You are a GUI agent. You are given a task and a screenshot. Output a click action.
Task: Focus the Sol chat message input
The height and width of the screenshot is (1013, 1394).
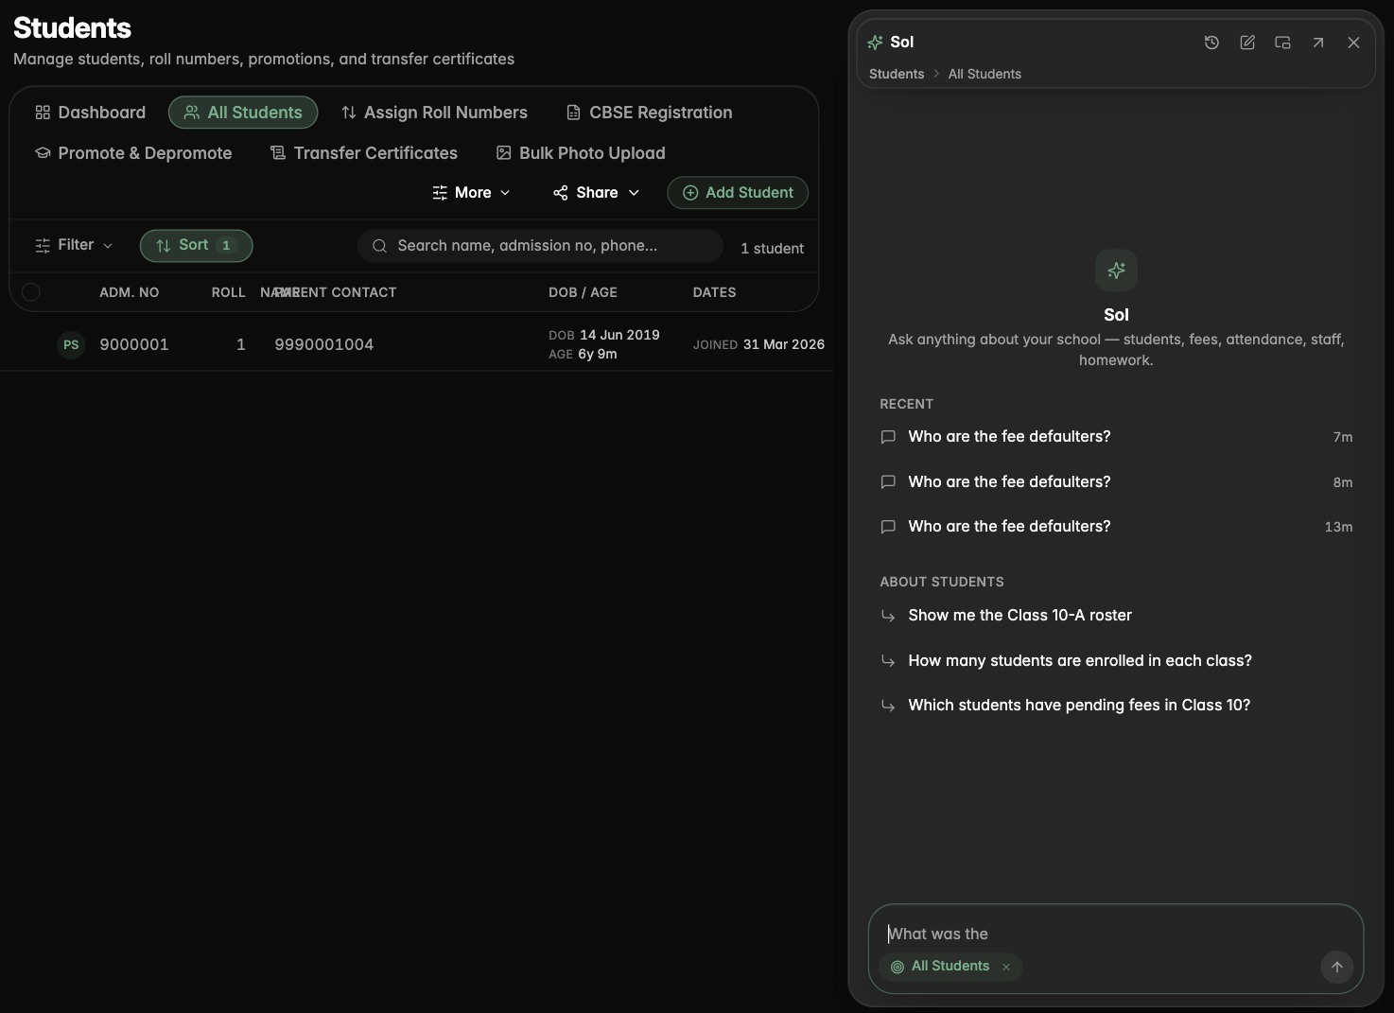[1116, 934]
